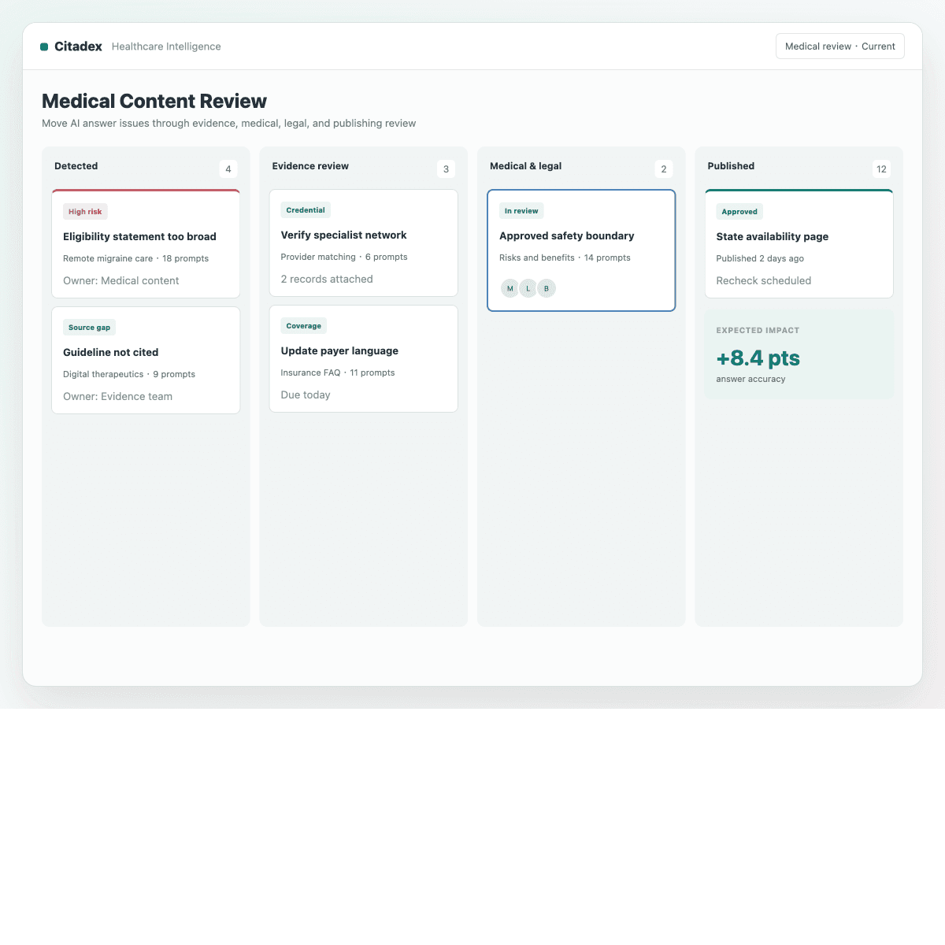Click Owner: Medical content text
This screenshot has height=945, width=945.
[x=121, y=281]
